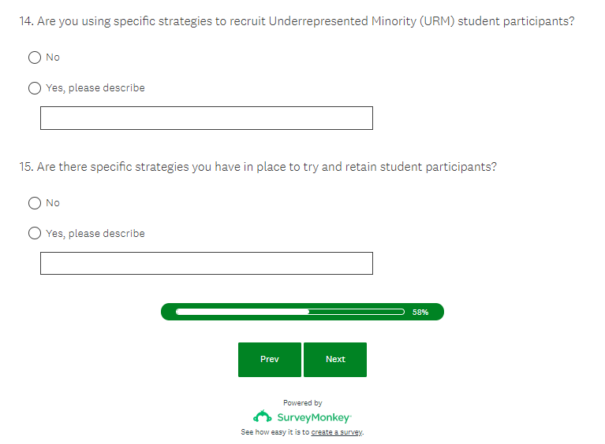605x444 pixels.
Task: Click the 58% progress label
Action: (420, 313)
